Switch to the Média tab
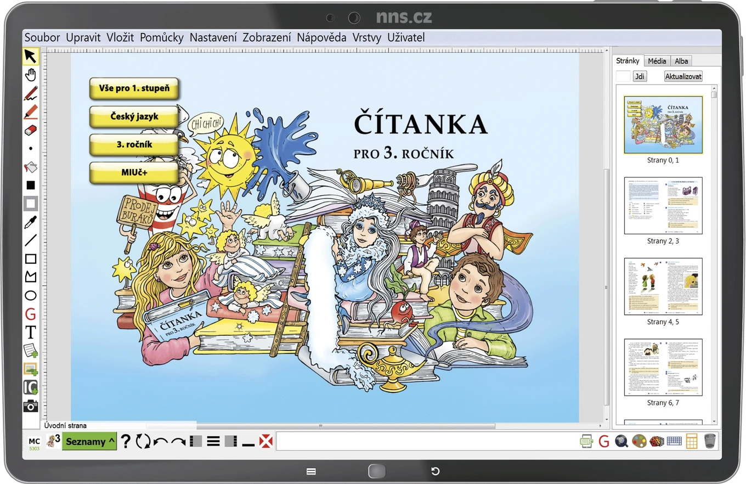Image resolution: width=746 pixels, height=484 pixels. pos(657,61)
